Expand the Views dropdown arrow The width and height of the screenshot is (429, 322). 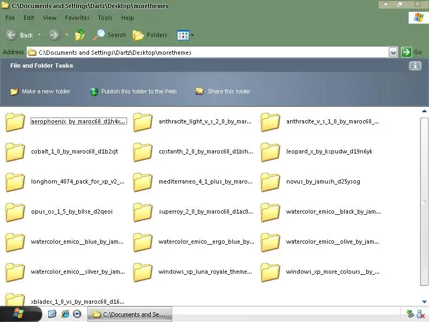pos(193,35)
